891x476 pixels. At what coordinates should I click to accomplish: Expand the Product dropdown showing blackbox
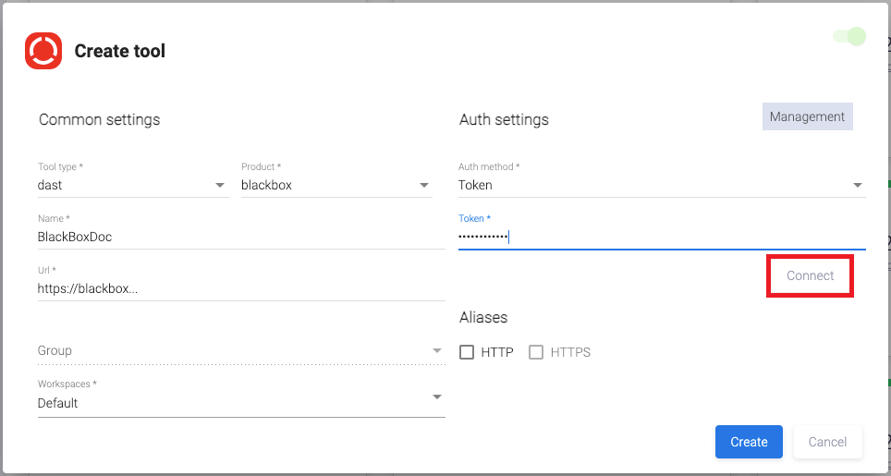click(x=336, y=185)
